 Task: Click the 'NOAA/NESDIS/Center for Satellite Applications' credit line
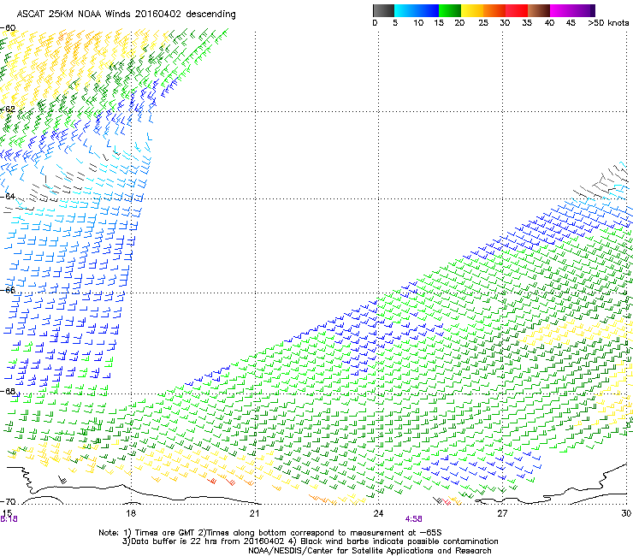370,550
